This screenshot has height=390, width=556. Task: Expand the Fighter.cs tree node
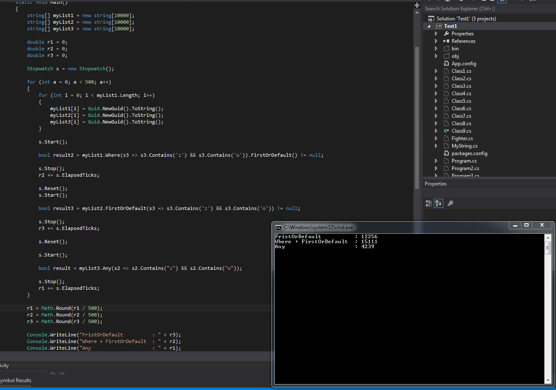pyautogui.click(x=436, y=138)
